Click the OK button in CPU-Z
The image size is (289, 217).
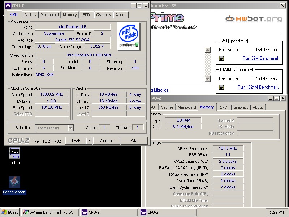click(x=134, y=141)
